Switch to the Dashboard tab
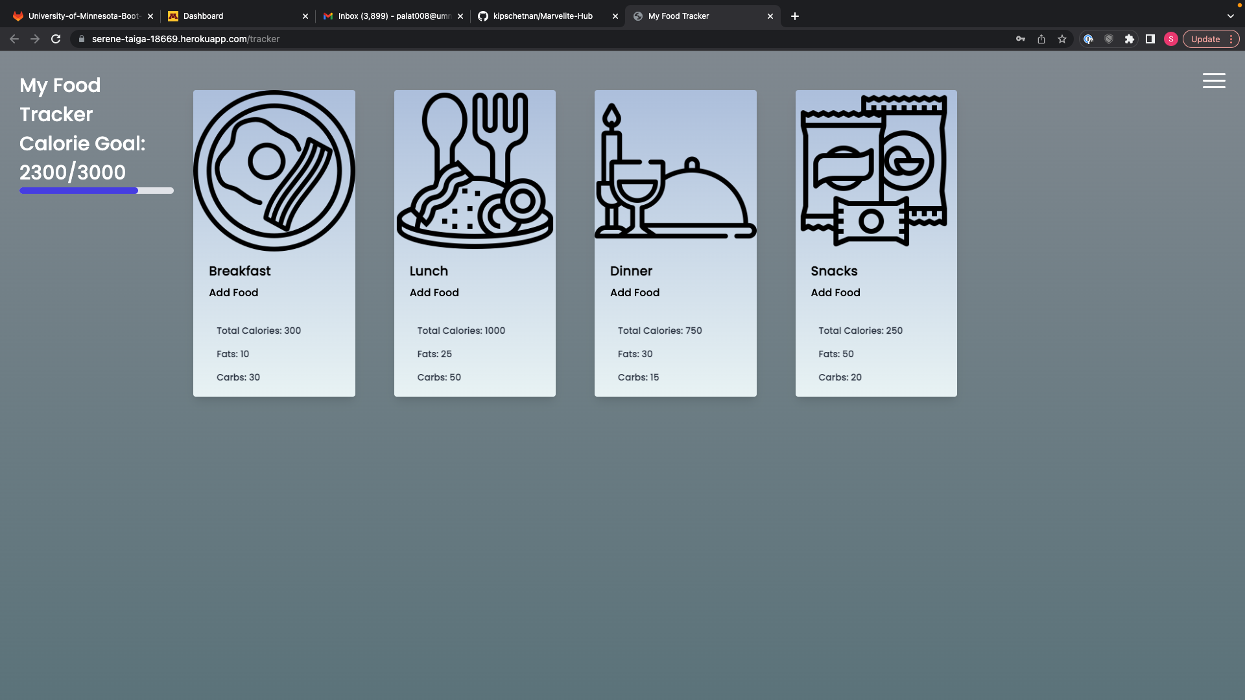1245x700 pixels. tap(237, 16)
